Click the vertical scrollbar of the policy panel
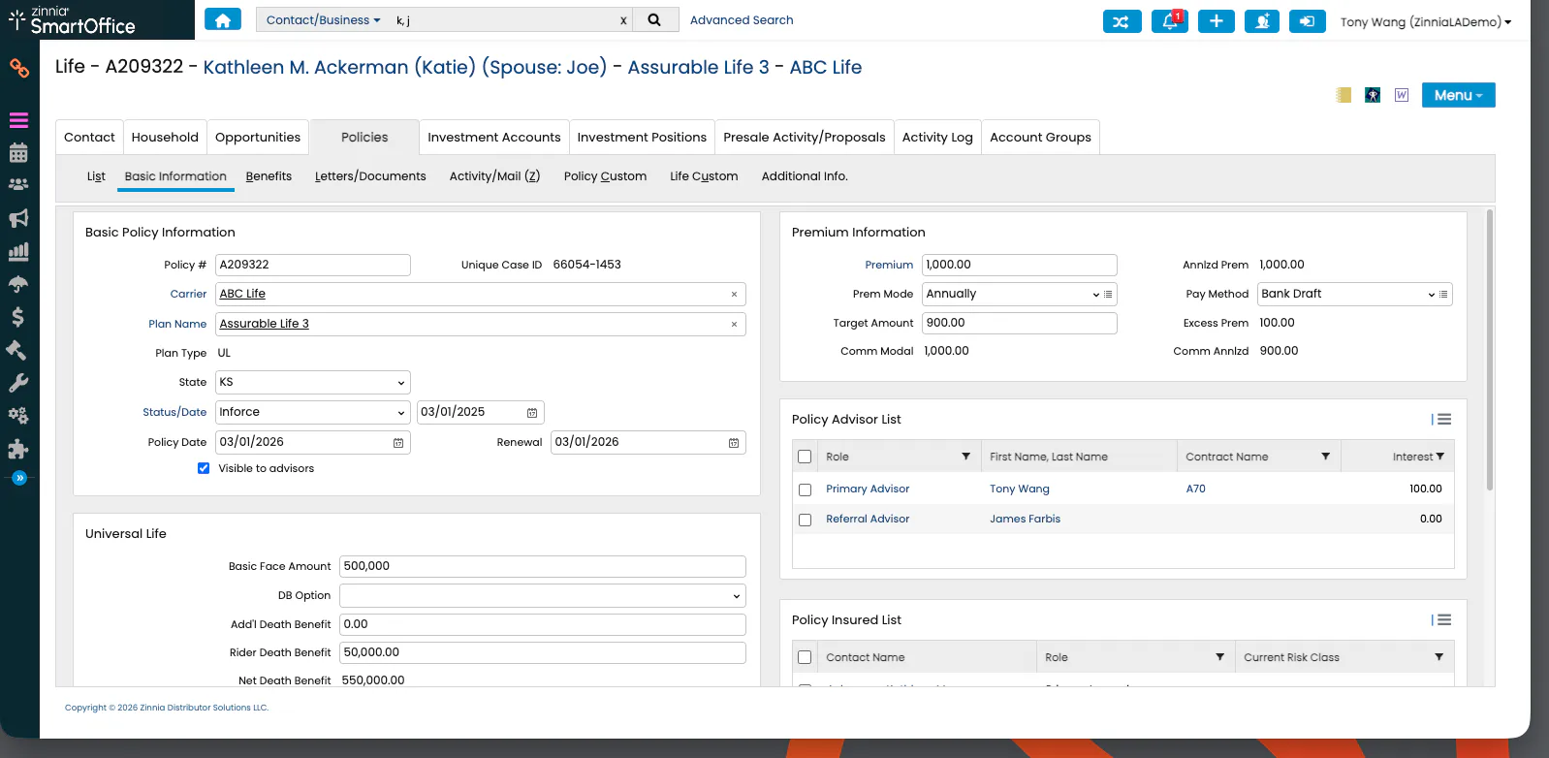The width and height of the screenshot is (1549, 758). click(1489, 351)
